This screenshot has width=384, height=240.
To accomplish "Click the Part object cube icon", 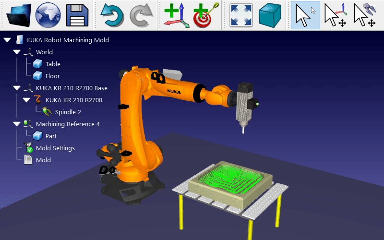I will point(38,136).
